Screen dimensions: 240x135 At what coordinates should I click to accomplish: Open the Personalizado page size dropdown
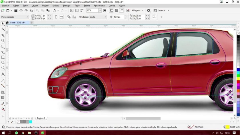pyautogui.click(x=27, y=17)
